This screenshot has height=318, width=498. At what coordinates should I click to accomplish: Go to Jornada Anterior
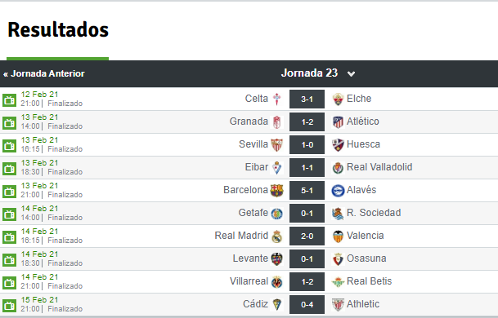(x=44, y=73)
